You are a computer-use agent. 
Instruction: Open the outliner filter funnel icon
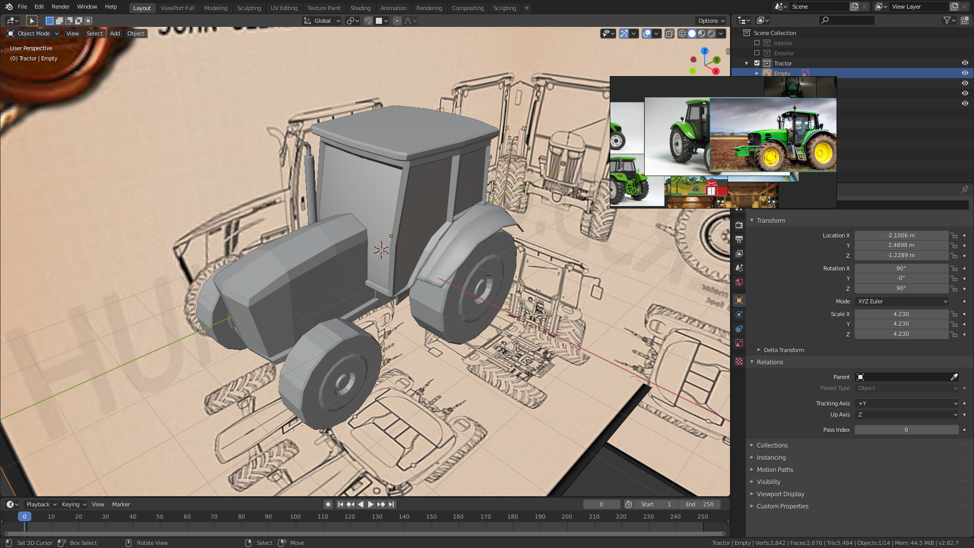point(947,20)
